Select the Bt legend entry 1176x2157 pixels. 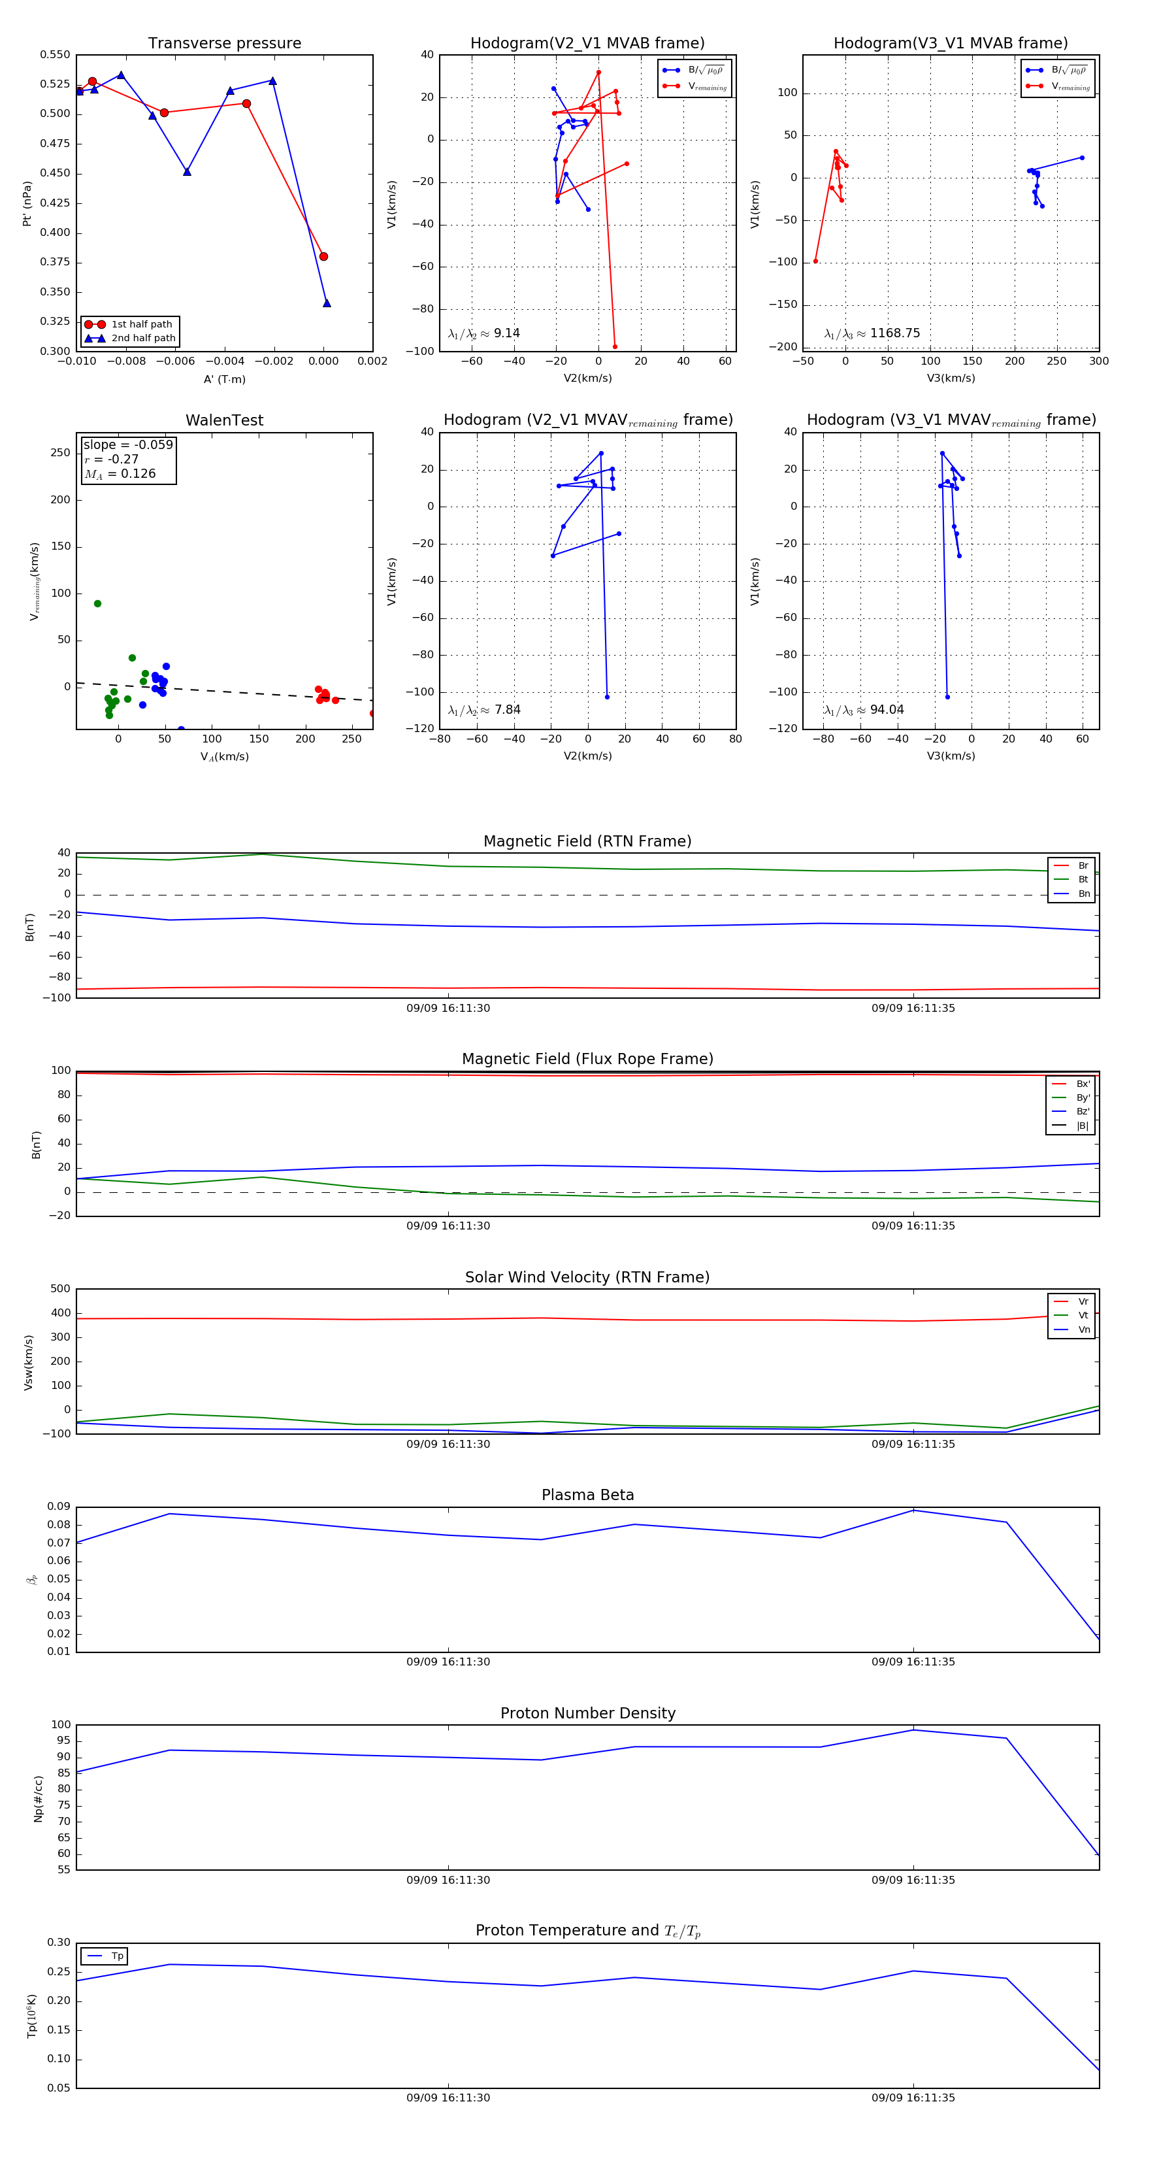pos(1071,879)
